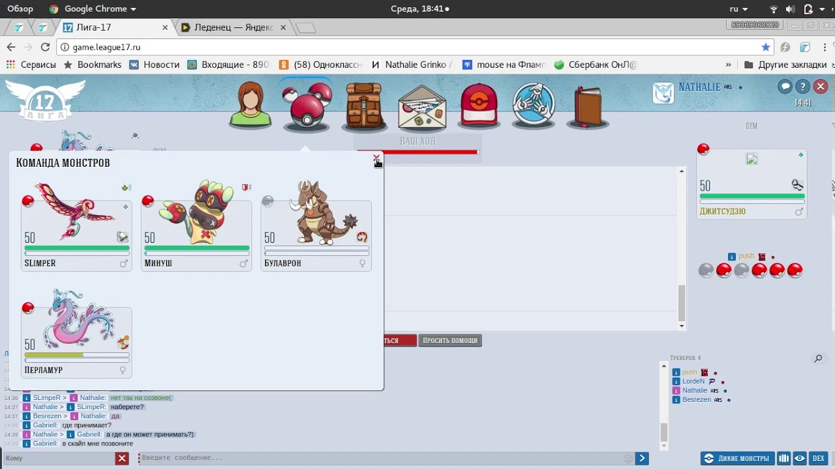835x469 pixels.
Task: Click Besrezen in the trainers list
Action: coord(697,400)
